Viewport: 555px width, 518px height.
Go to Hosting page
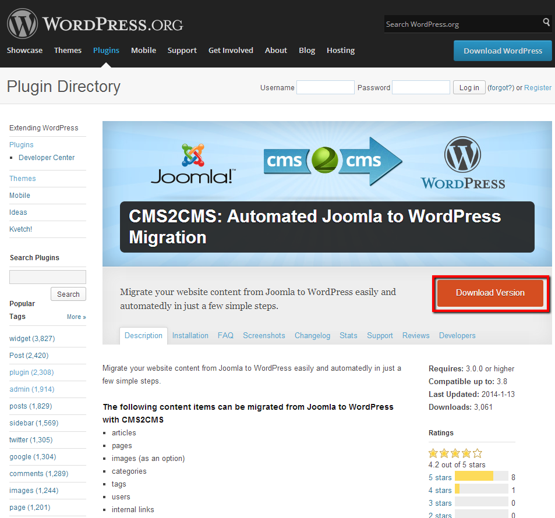tap(341, 50)
